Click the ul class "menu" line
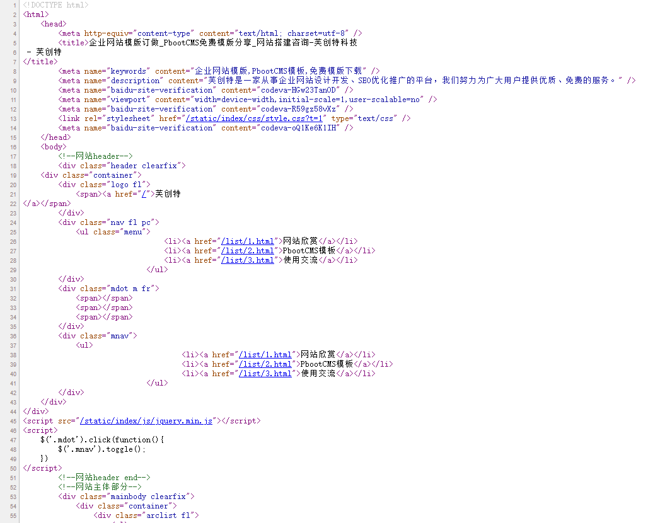 113,232
